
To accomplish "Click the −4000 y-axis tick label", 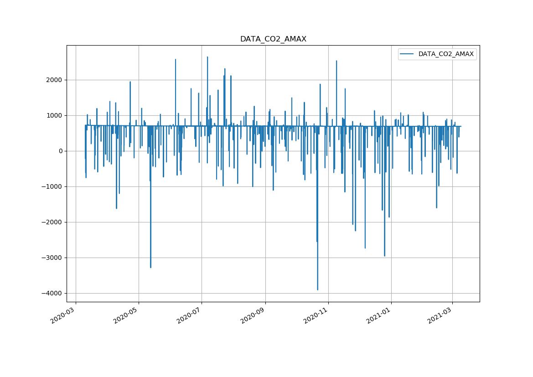I will pyautogui.click(x=52, y=294).
